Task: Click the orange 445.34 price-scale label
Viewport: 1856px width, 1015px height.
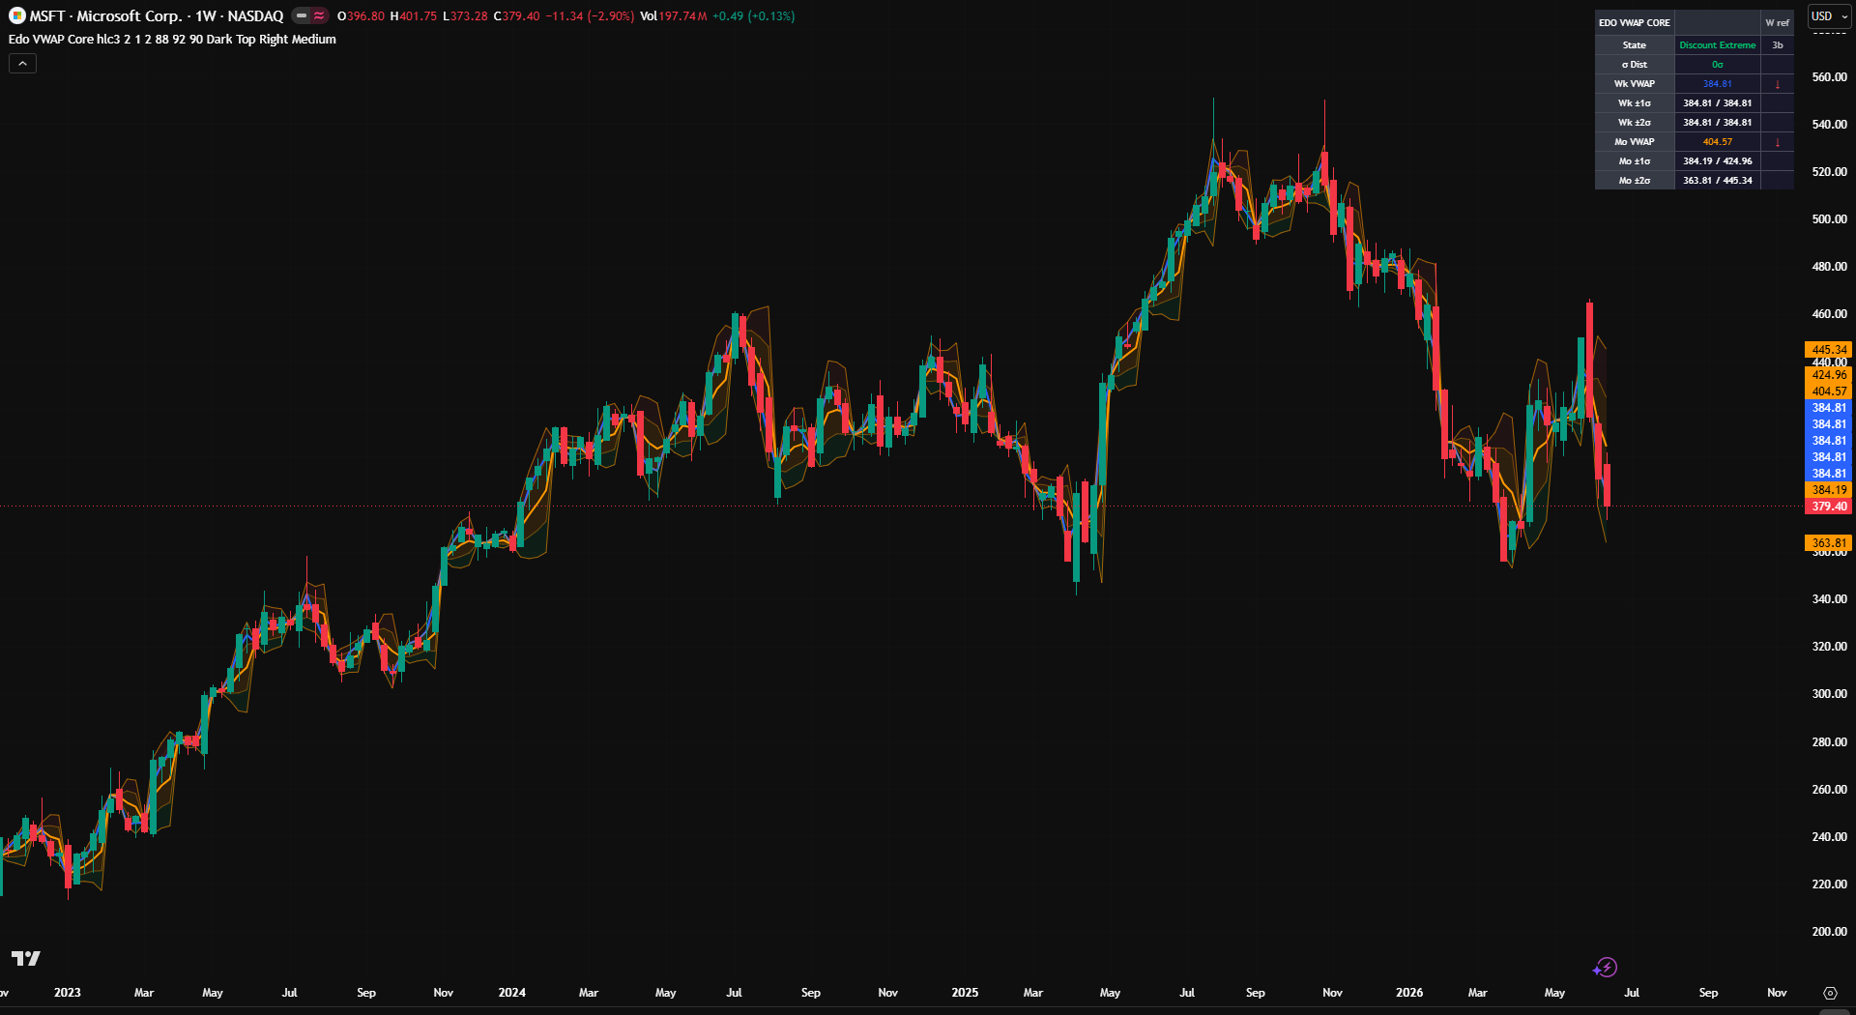Action: [1829, 350]
